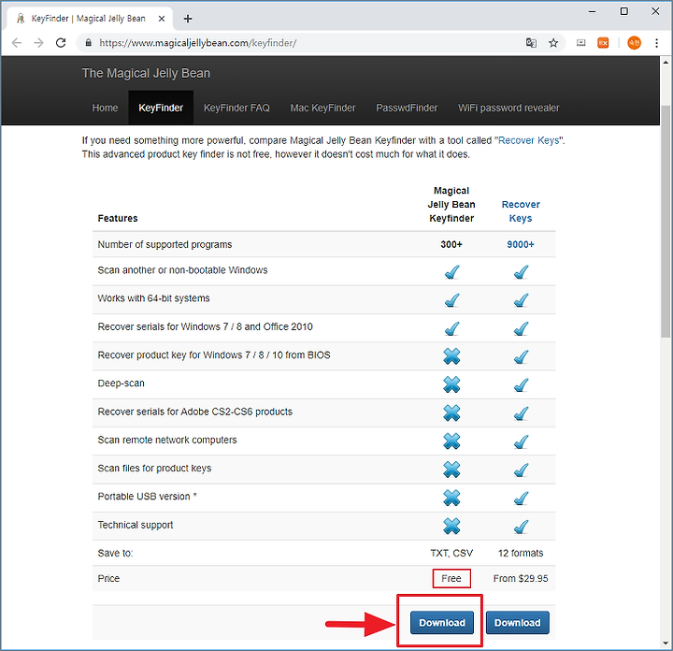Open the translate page icon

(x=531, y=42)
